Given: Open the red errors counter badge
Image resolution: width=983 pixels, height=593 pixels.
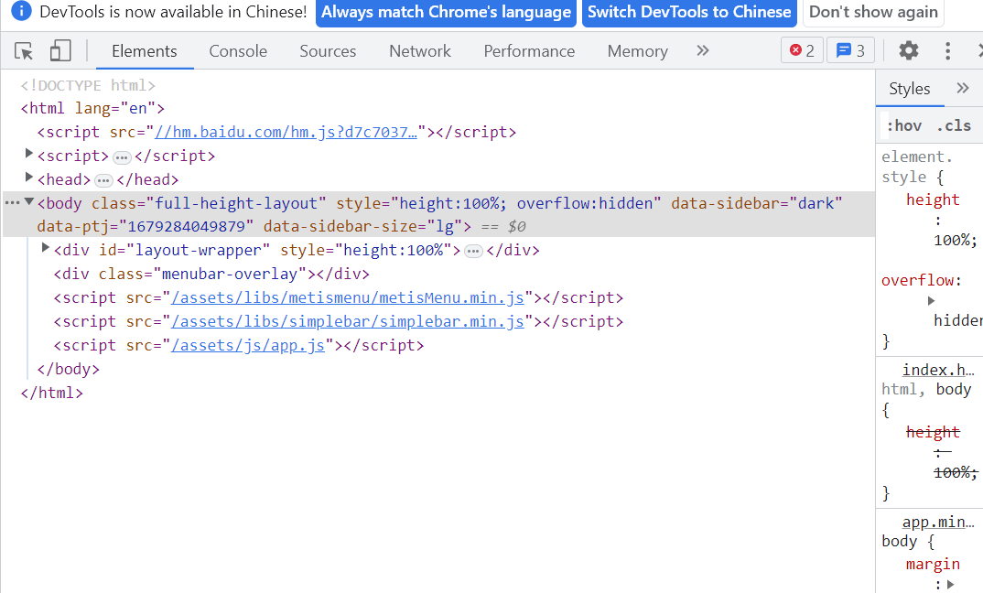Looking at the screenshot, I should click(802, 50).
